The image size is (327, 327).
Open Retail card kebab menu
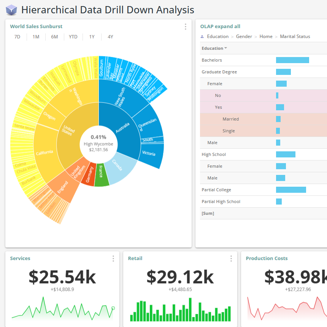point(231,259)
